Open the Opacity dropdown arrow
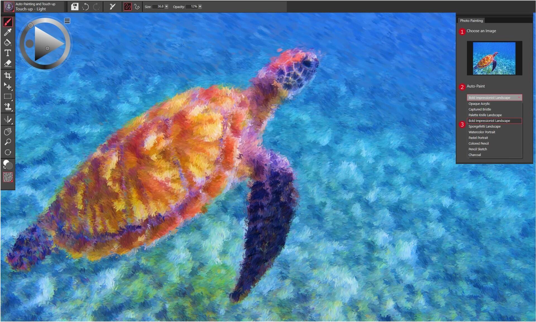This screenshot has height=322, width=536. coord(200,6)
